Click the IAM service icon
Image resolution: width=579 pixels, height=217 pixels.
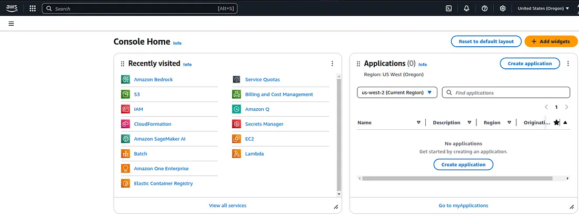click(126, 109)
